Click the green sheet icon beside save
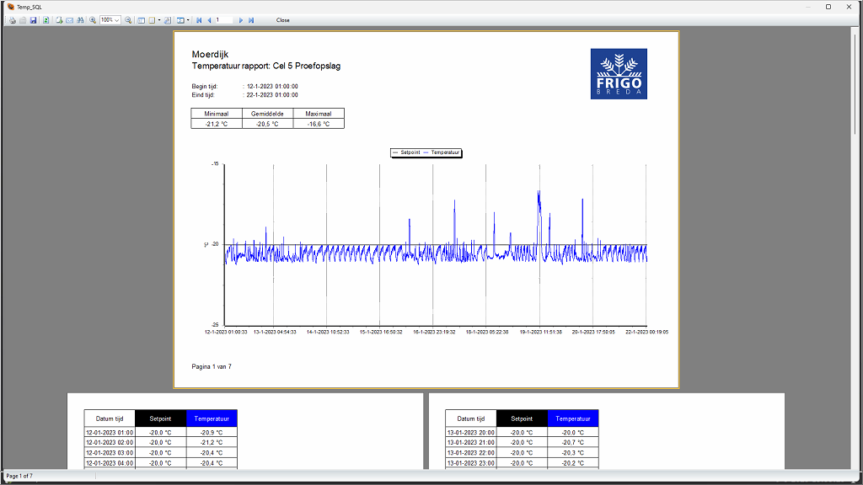Screen dimensions: 863x485 (x=46, y=20)
